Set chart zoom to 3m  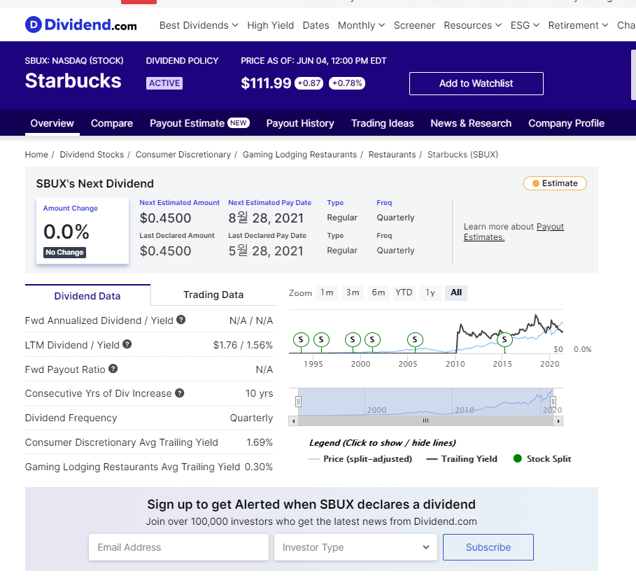(353, 292)
